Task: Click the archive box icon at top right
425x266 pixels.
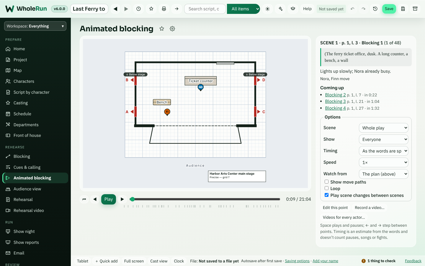Action: pos(415,9)
